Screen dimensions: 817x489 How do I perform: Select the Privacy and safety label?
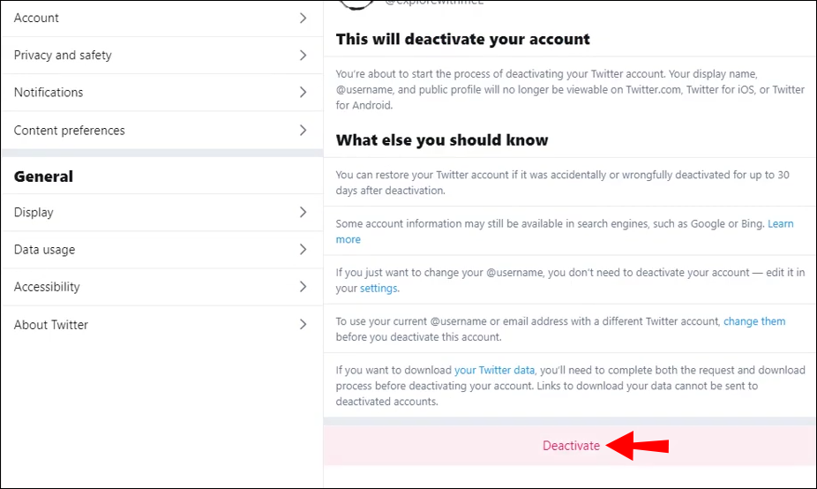(x=63, y=55)
